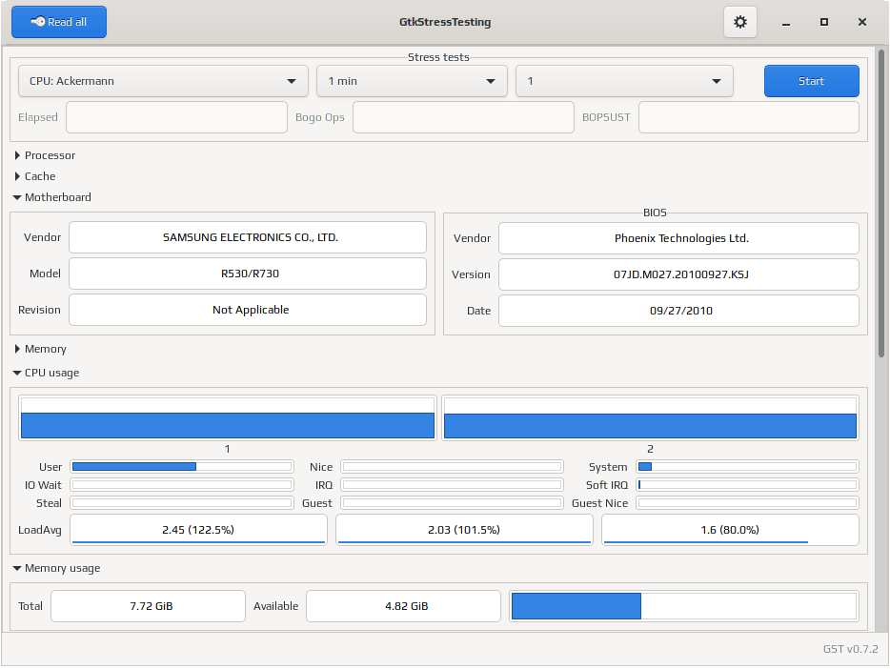Click the System CPU usage bar
Screen dimensions: 890x669
click(x=747, y=467)
